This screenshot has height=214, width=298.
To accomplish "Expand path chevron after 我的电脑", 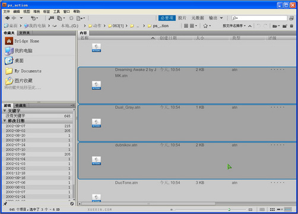I will (49, 26).
